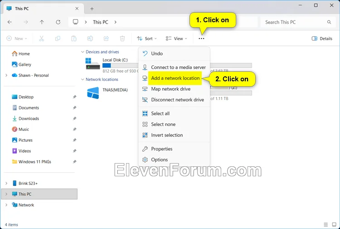Unpin Windows 11 PNGs pin icon

74,162
